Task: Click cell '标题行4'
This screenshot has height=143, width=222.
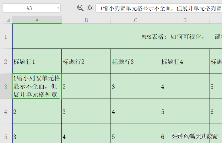Action: 185,61
